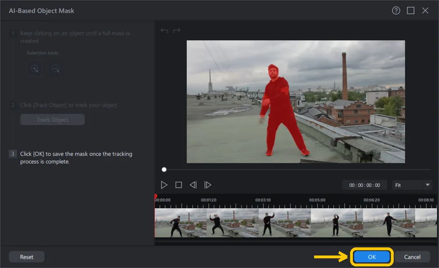Select the subtract-from-selection tool
Viewport: 439px width, 268px height.
(55, 68)
